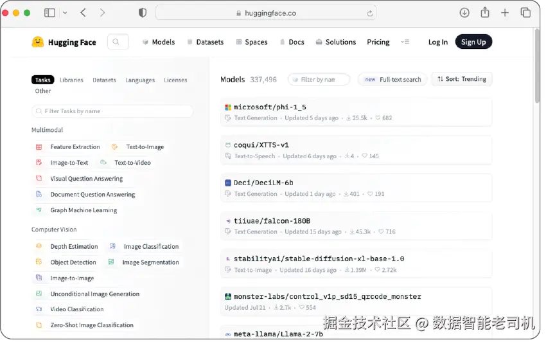Select Text-to-Video task icon
The width and height of the screenshot is (546, 342).
coord(103,163)
